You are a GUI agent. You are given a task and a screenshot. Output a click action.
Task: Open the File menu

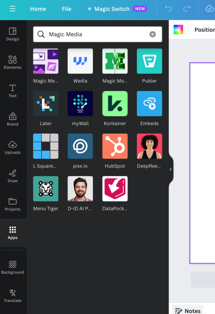pyautogui.click(x=67, y=9)
